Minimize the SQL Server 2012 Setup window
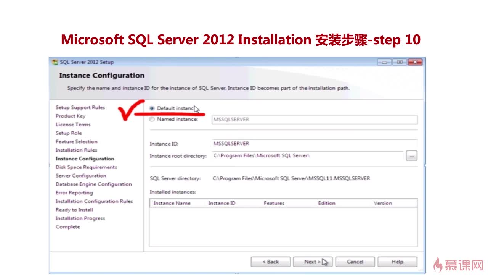 pos(385,62)
